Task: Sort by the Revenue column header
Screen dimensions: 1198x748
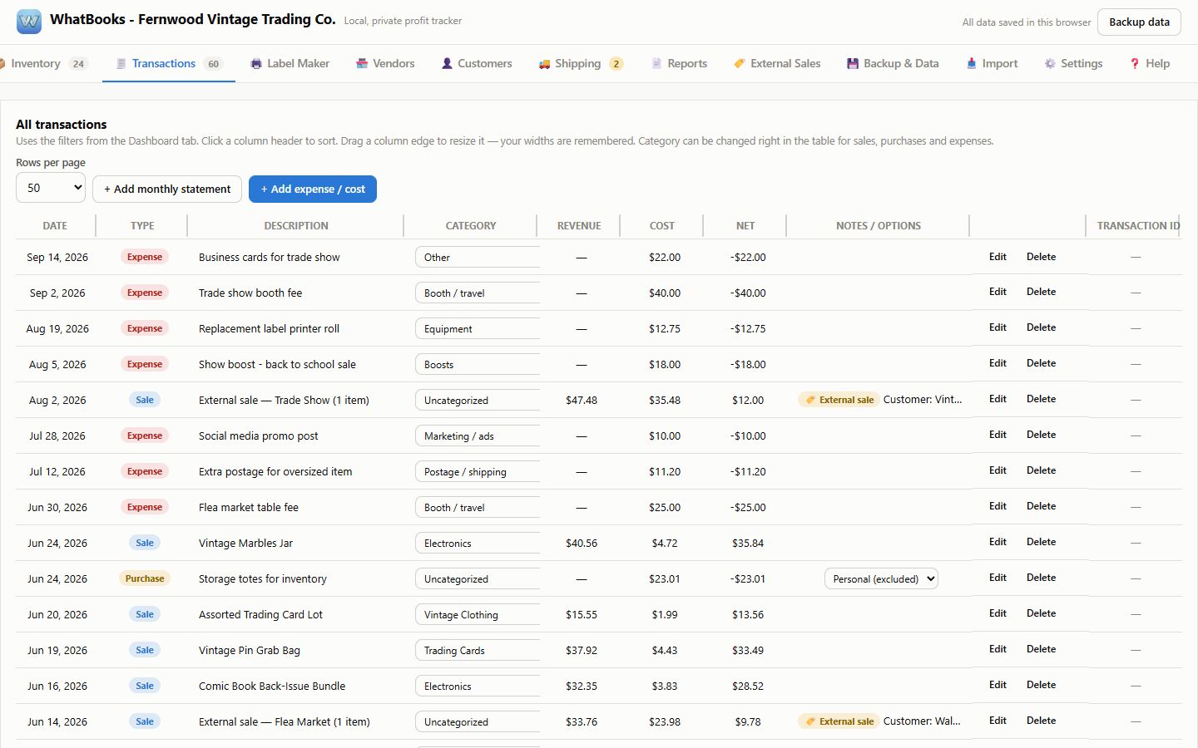Action: click(x=579, y=225)
